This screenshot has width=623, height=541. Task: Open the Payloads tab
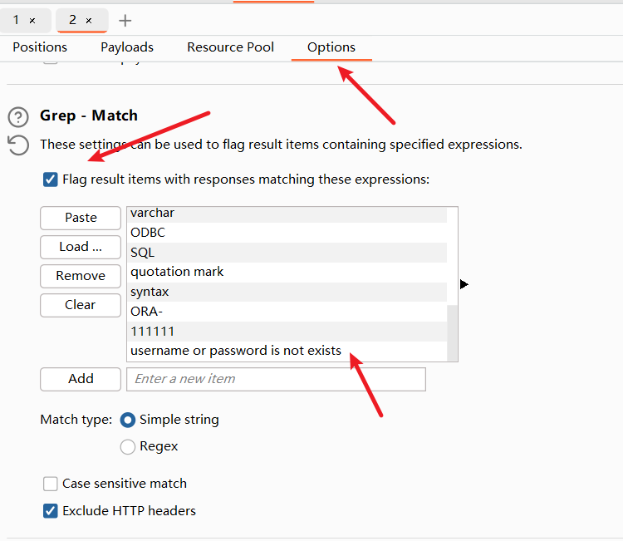(x=127, y=47)
